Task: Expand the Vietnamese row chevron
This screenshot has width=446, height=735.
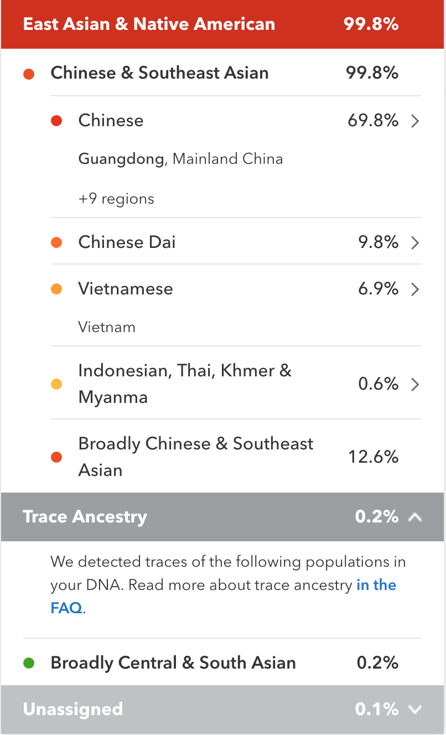Action: pyautogui.click(x=415, y=289)
